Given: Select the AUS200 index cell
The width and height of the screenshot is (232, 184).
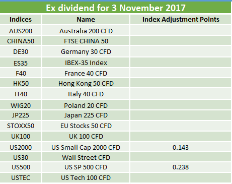Looking at the screenshot, I should 21,31.
